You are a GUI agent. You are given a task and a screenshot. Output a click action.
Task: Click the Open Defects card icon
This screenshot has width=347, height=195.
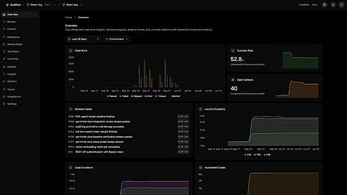233,80
